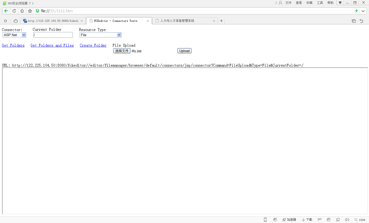Click the flag icon in status bar
The width and height of the screenshot is (369, 223).
point(320,220)
